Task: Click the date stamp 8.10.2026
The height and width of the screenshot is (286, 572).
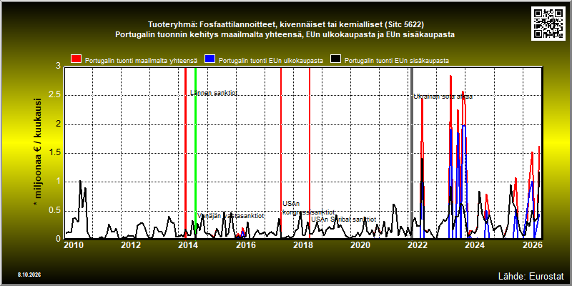Action: coord(29,275)
